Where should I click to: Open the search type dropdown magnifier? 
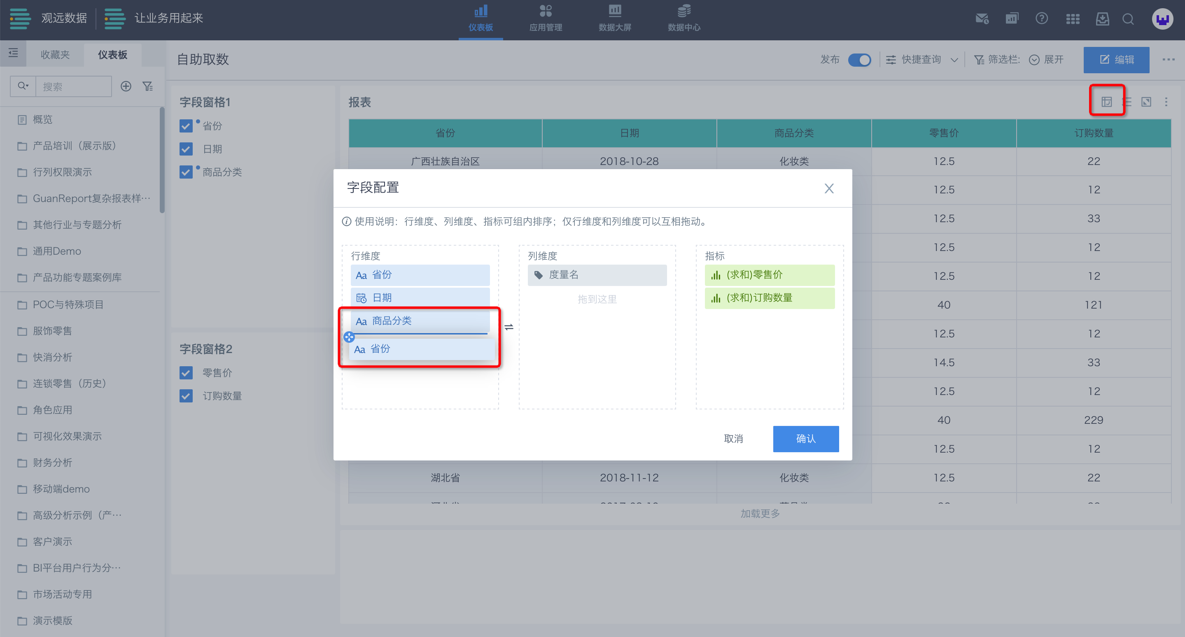click(23, 86)
